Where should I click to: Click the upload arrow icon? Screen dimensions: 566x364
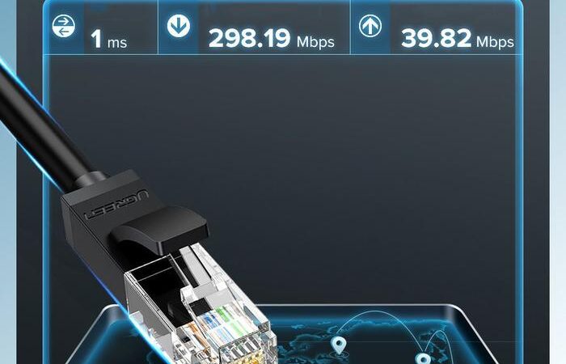370,26
